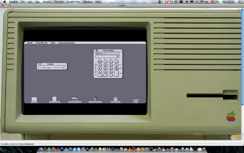The width and height of the screenshot is (244, 153).
Task: Click the Time Machine menu bar icon
Action: tap(176, 2)
